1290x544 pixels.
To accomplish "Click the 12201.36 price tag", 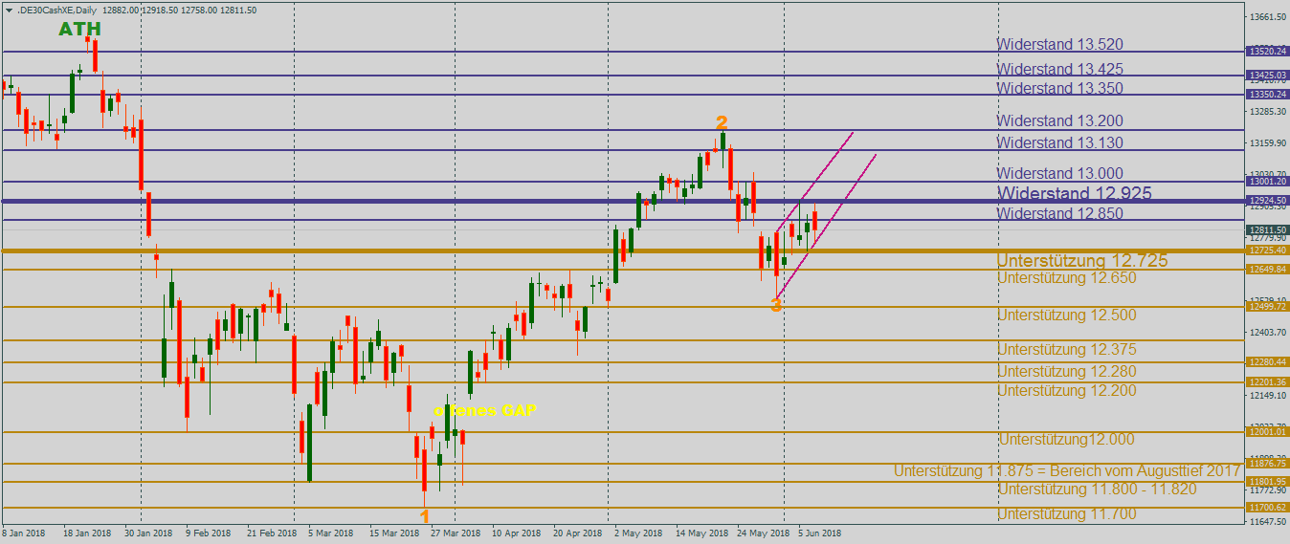I will (x=1267, y=381).
